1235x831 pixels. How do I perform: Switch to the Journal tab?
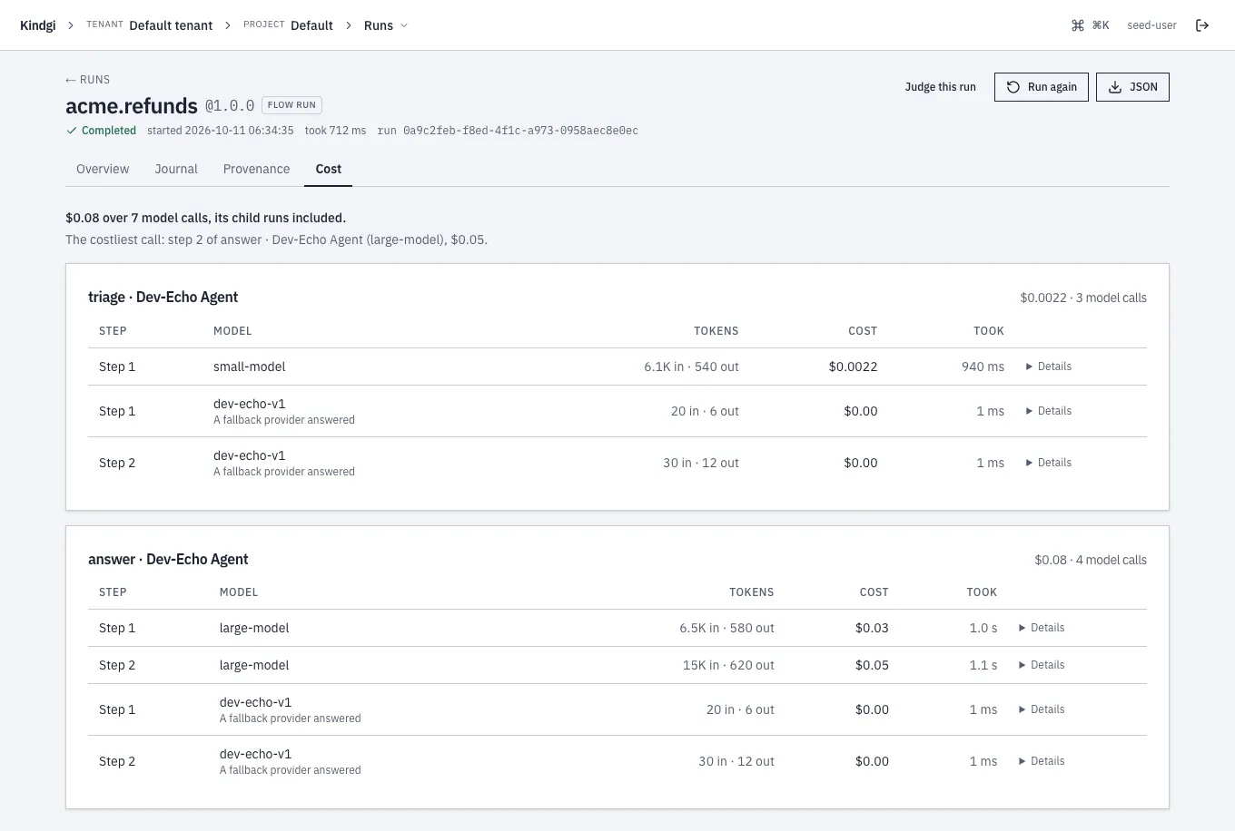coord(176,169)
